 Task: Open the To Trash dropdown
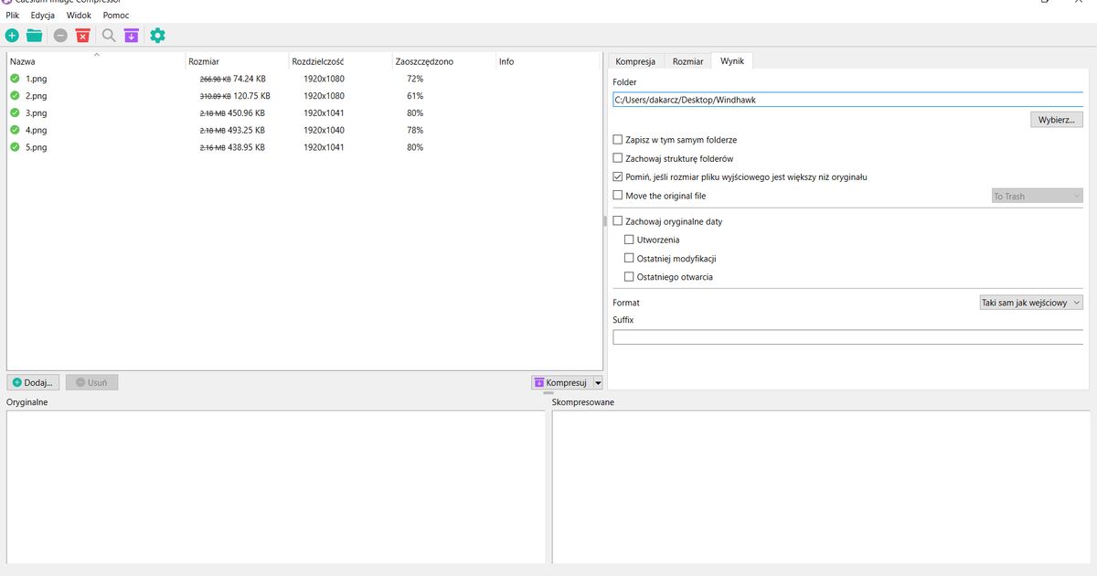pyautogui.click(x=1037, y=196)
